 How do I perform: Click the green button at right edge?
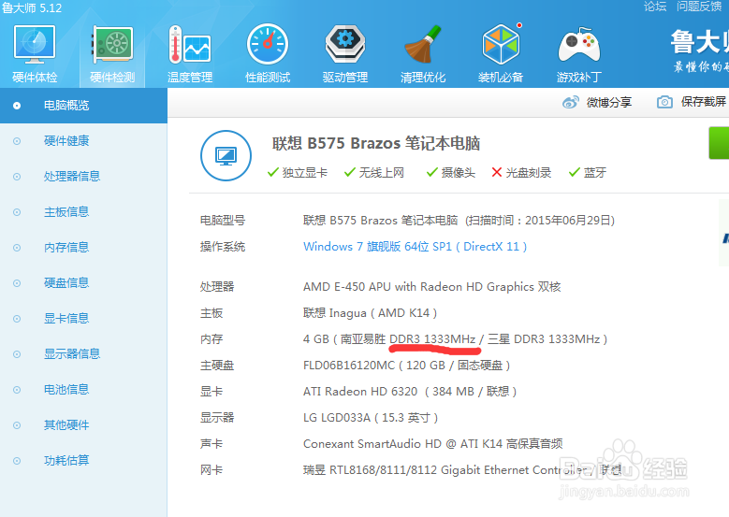[x=719, y=143]
